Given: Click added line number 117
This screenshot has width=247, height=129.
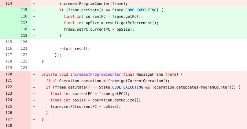Looking at the screenshot, I should point(24,23).
